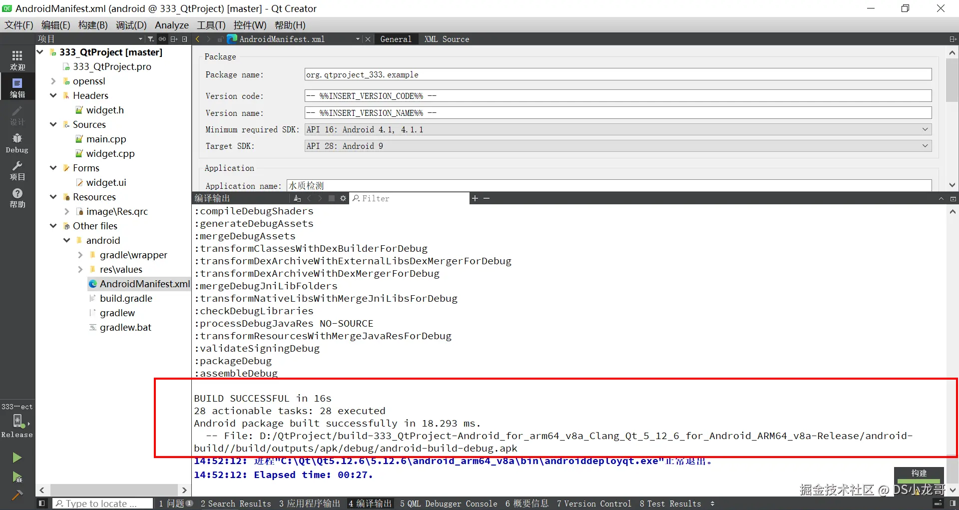This screenshot has height=510, width=959.
Task: Switch to the XML Source tab
Action: point(447,39)
